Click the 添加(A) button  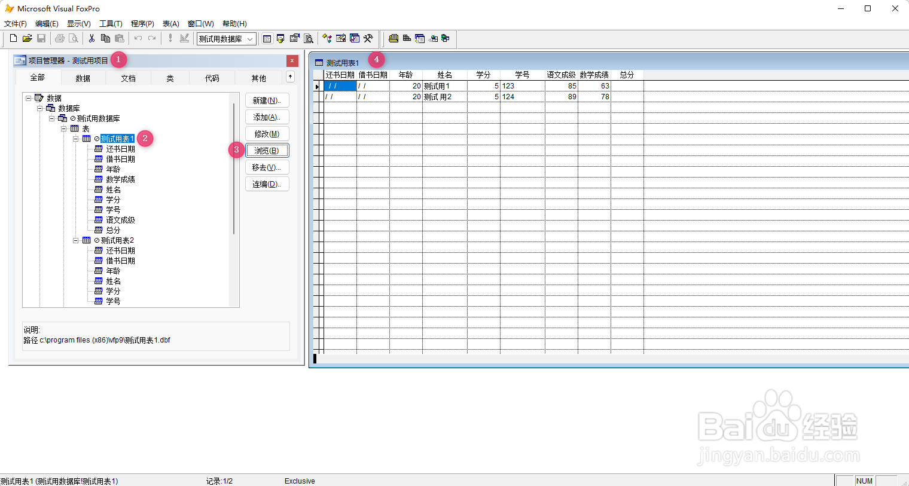pos(267,117)
